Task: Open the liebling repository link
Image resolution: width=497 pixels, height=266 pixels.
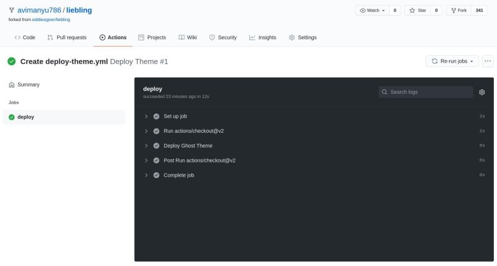Action: (x=79, y=10)
